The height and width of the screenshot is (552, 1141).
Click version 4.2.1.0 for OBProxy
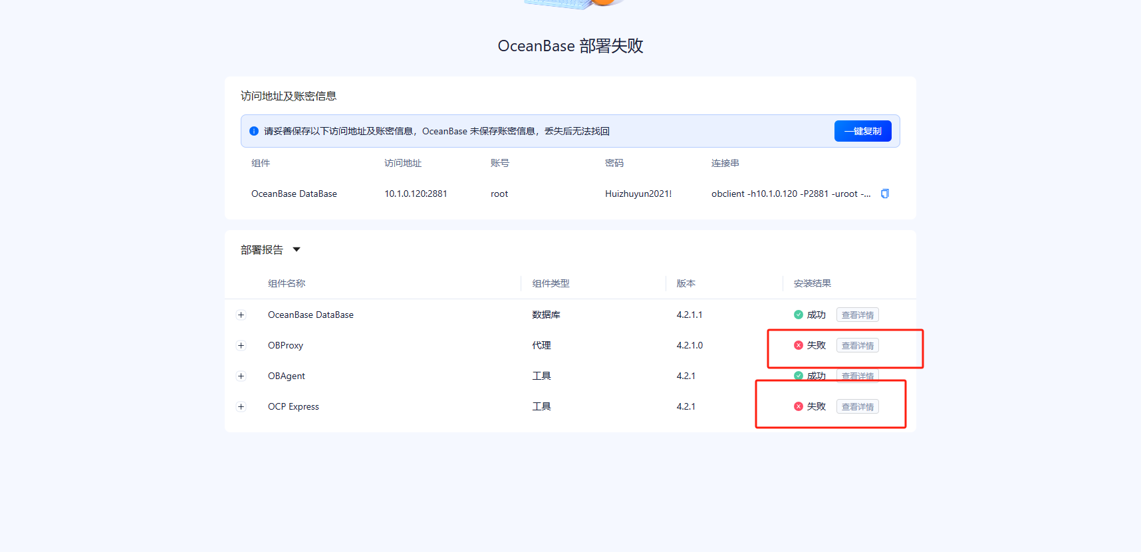(690, 345)
